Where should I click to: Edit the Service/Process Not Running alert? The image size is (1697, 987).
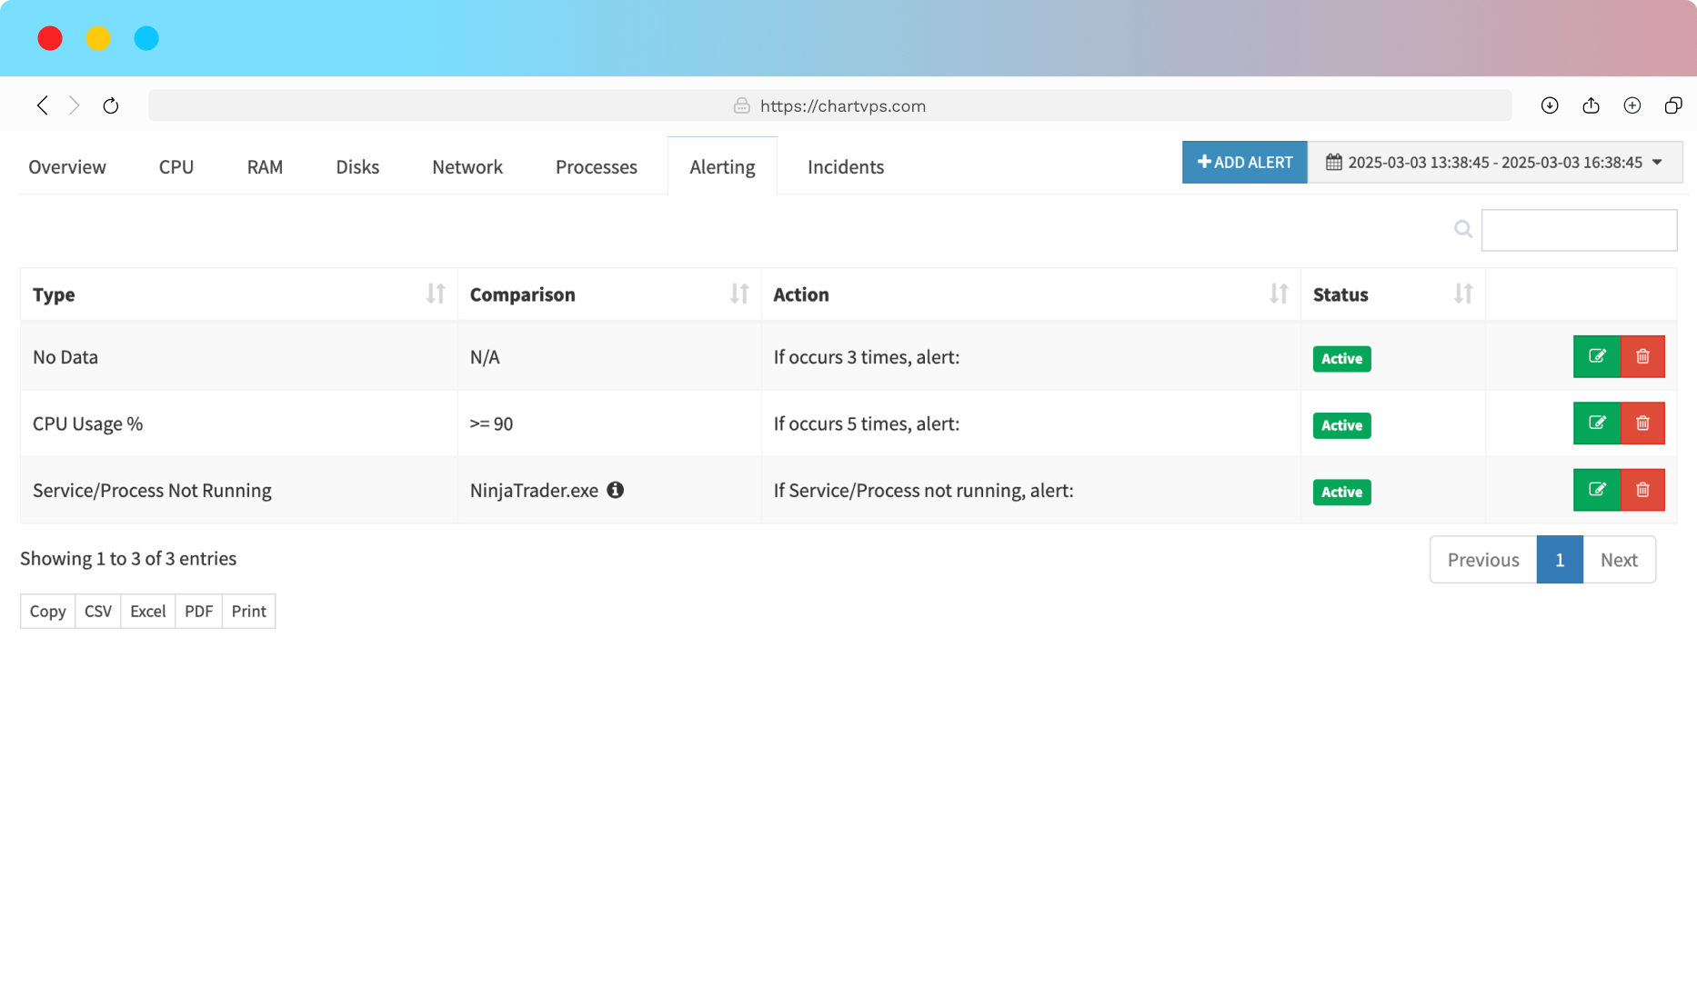1596,490
